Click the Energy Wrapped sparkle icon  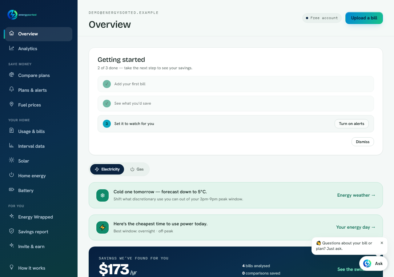click(12, 216)
